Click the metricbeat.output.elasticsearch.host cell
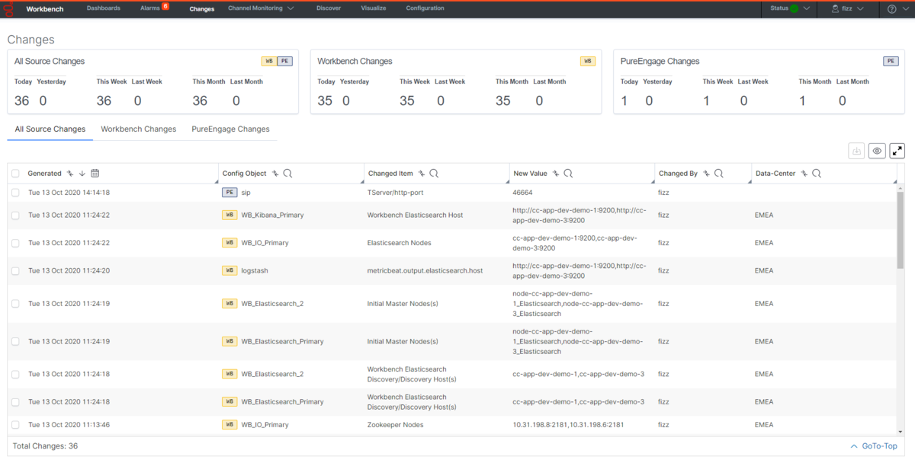 (425, 270)
